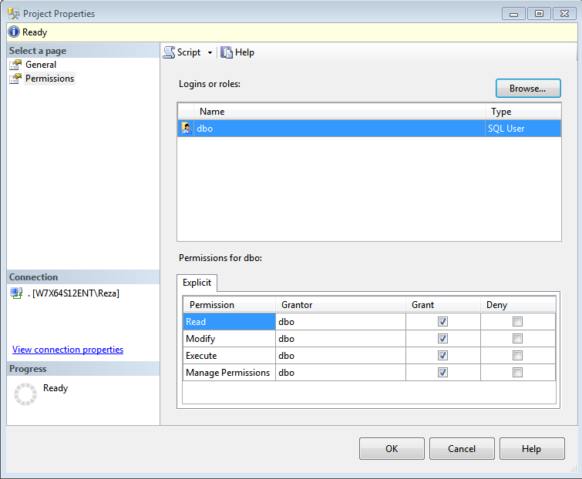Select the Permissions page in sidebar
Image resolution: width=582 pixels, height=479 pixels.
point(49,79)
